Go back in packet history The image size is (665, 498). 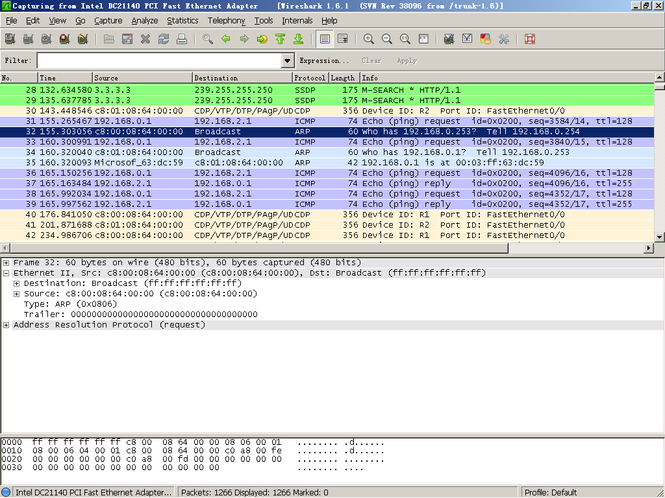click(x=226, y=39)
